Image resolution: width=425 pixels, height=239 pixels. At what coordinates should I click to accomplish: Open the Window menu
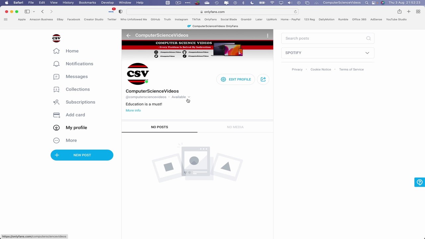coord(125,3)
